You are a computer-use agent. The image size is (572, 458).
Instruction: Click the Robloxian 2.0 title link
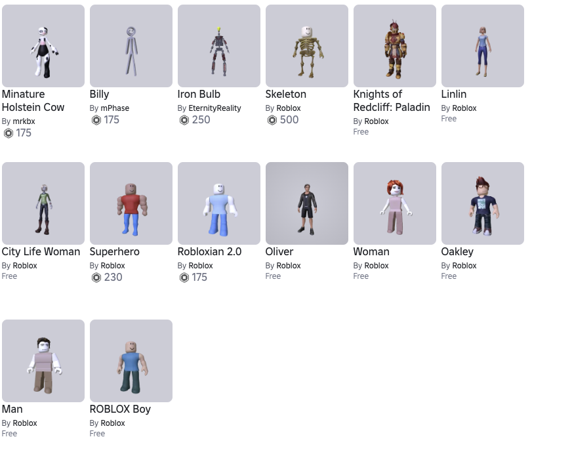[x=209, y=252]
